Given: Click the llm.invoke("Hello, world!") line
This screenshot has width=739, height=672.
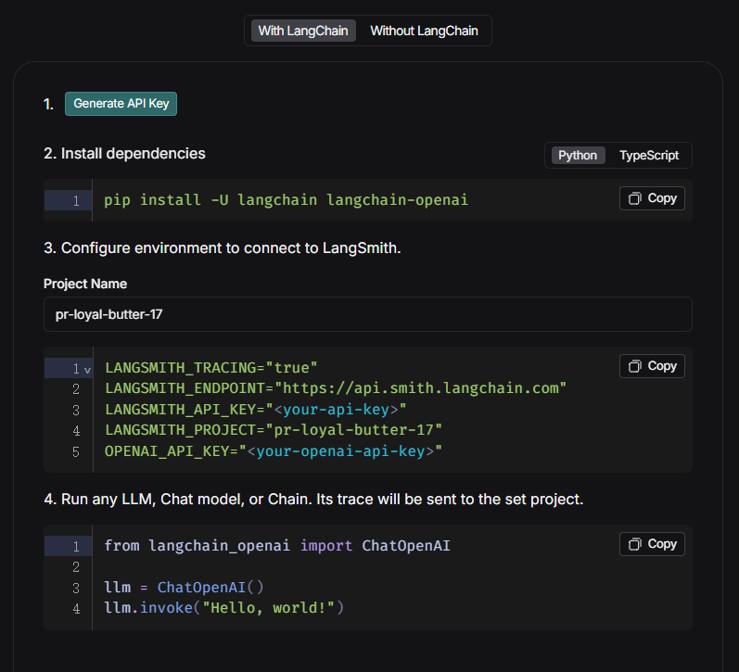Looking at the screenshot, I should [223, 608].
